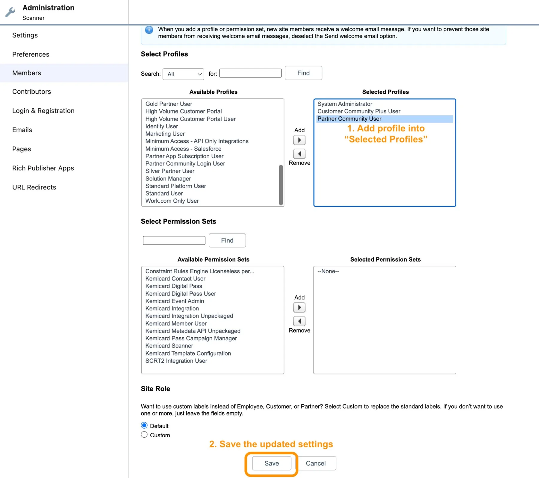Click the Administration wrench icon

[x=10, y=12]
